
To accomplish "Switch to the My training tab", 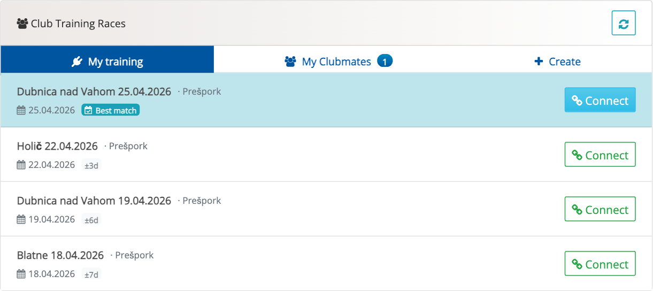I will pos(107,62).
